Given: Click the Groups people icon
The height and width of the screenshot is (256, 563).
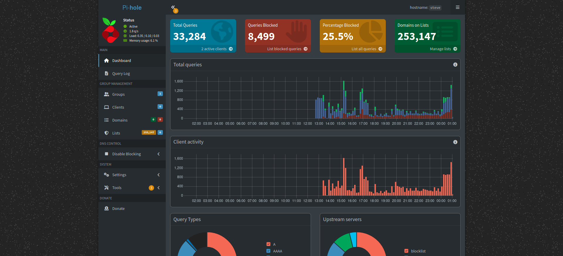Looking at the screenshot, I should (106, 94).
